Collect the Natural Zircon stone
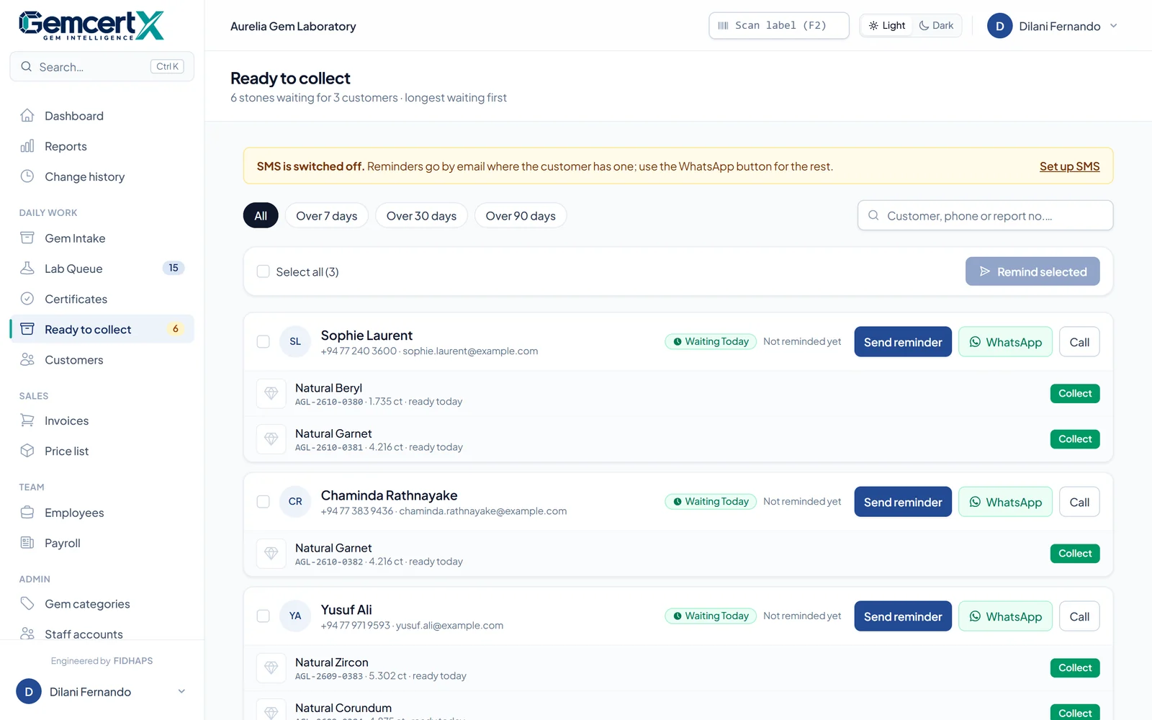The width and height of the screenshot is (1152, 720). click(1075, 668)
